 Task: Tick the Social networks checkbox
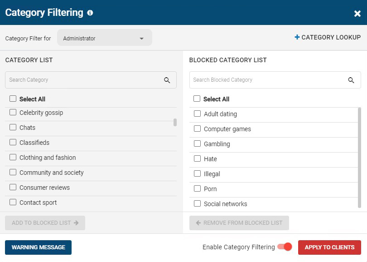pyautogui.click(x=197, y=204)
